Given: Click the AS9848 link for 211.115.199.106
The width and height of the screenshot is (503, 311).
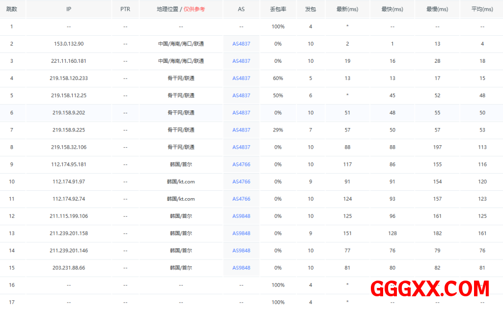Looking at the screenshot, I should (241, 216).
